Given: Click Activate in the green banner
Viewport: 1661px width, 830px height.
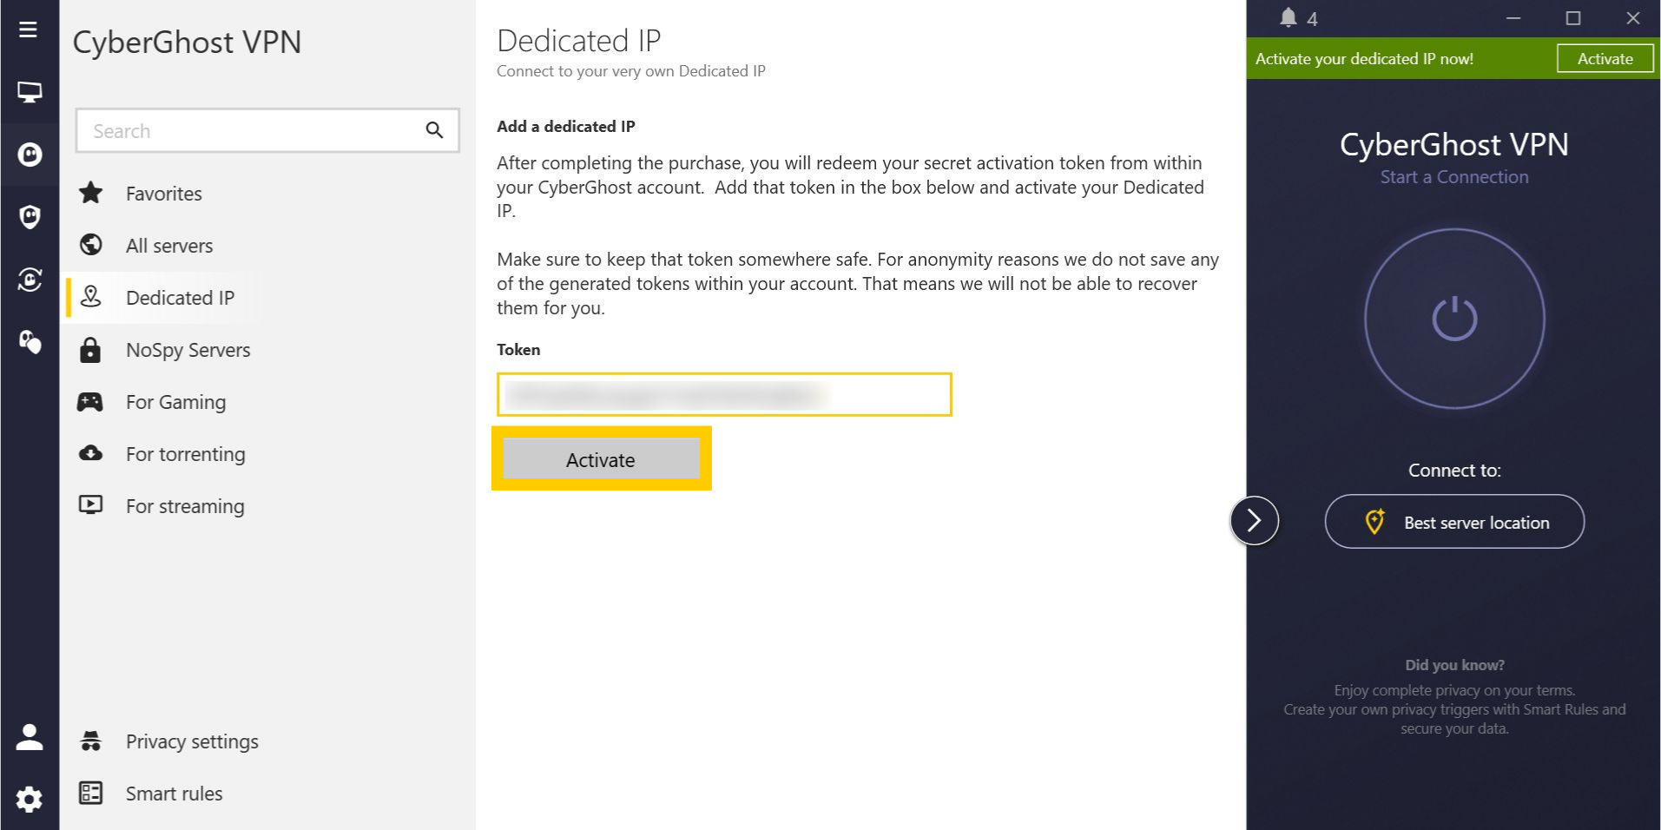Looking at the screenshot, I should [x=1605, y=59].
